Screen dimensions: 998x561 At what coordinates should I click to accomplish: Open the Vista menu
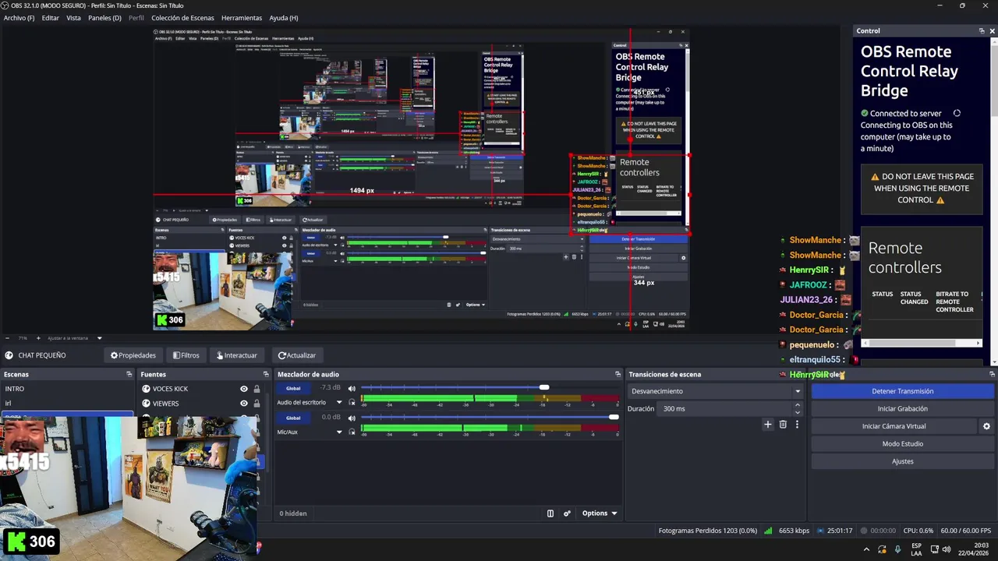73,17
